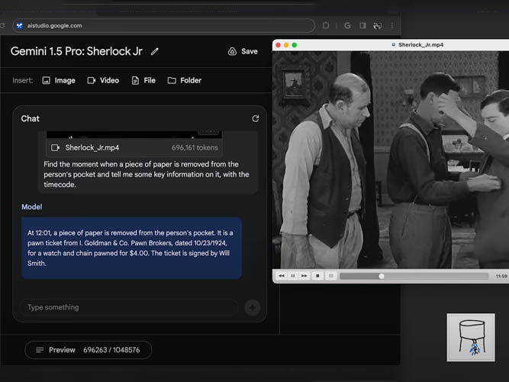
Task: Insert a Video into the prompt
Action: tap(103, 80)
